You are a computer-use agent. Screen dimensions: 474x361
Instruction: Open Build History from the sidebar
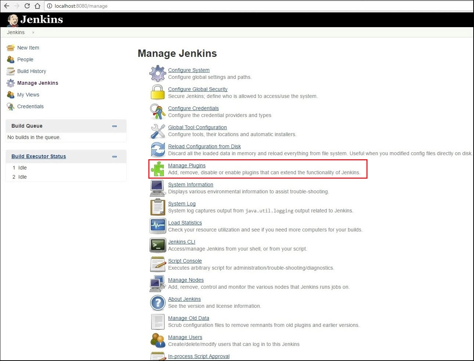32,71
